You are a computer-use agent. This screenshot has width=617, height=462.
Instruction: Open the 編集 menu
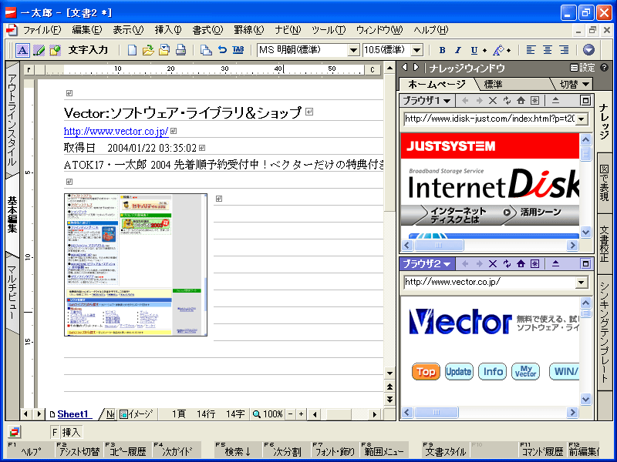click(x=87, y=30)
